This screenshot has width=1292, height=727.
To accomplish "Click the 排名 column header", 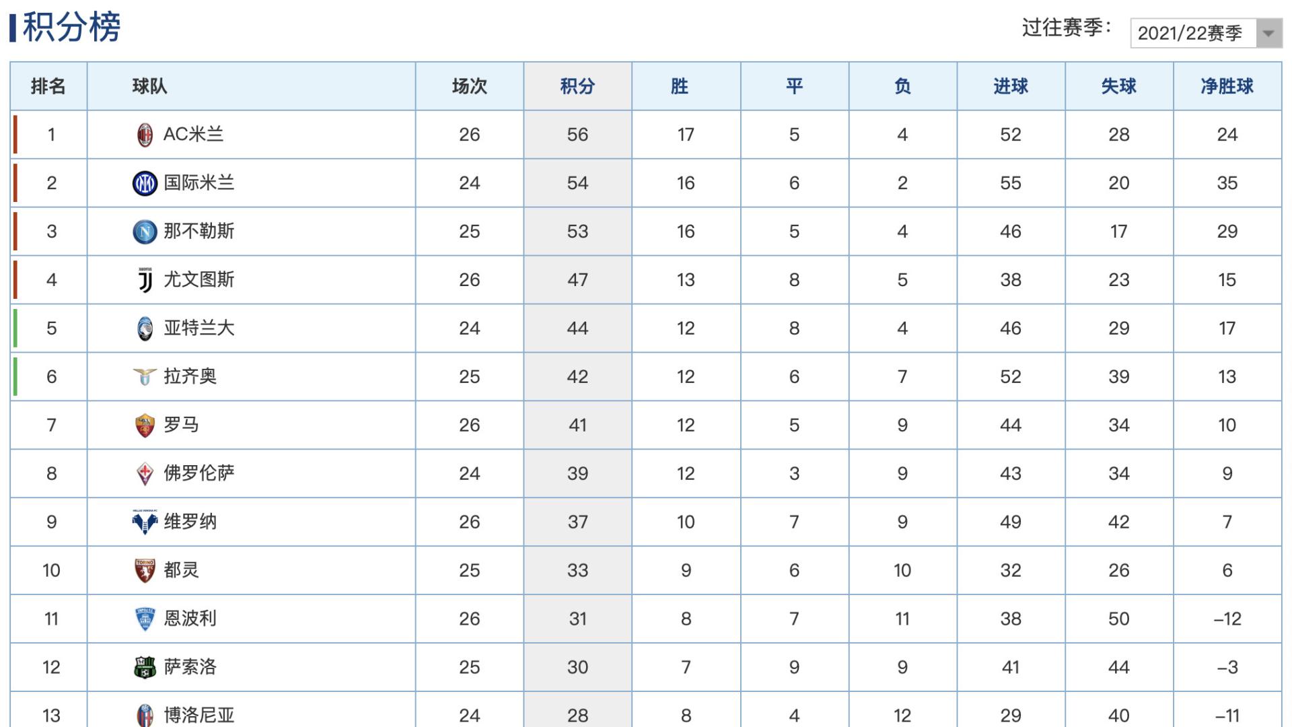I will coord(48,86).
